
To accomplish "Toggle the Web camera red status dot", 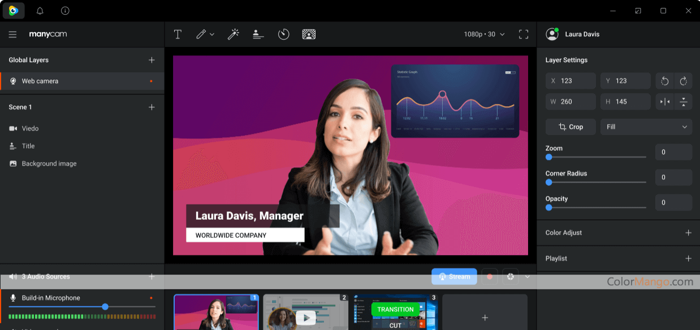I will (x=151, y=81).
